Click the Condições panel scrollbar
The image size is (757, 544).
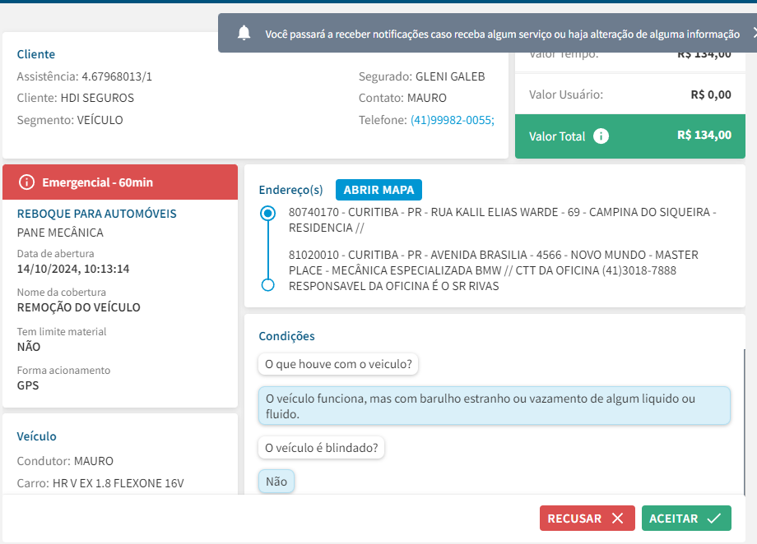click(x=744, y=422)
